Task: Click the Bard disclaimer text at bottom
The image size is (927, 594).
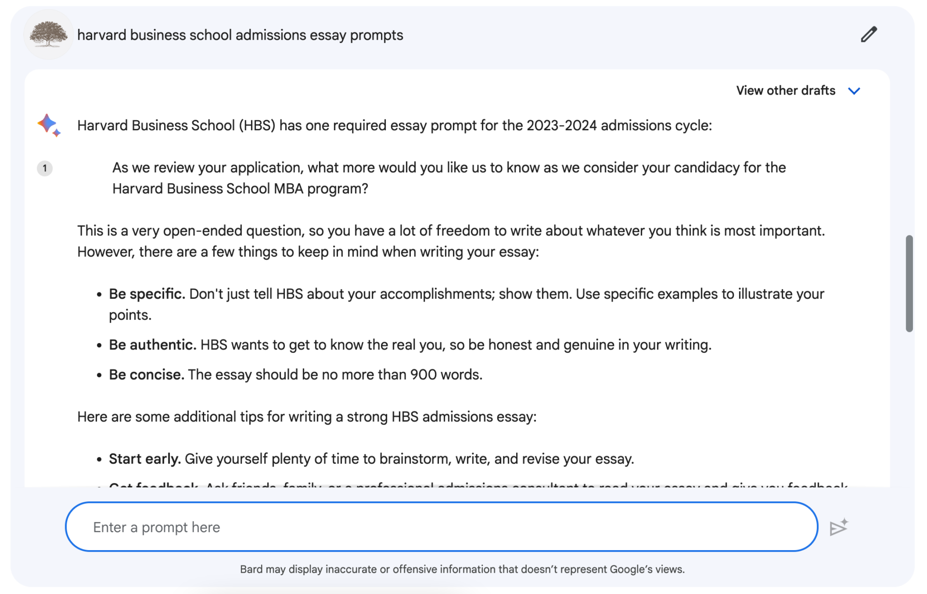Action: [463, 569]
